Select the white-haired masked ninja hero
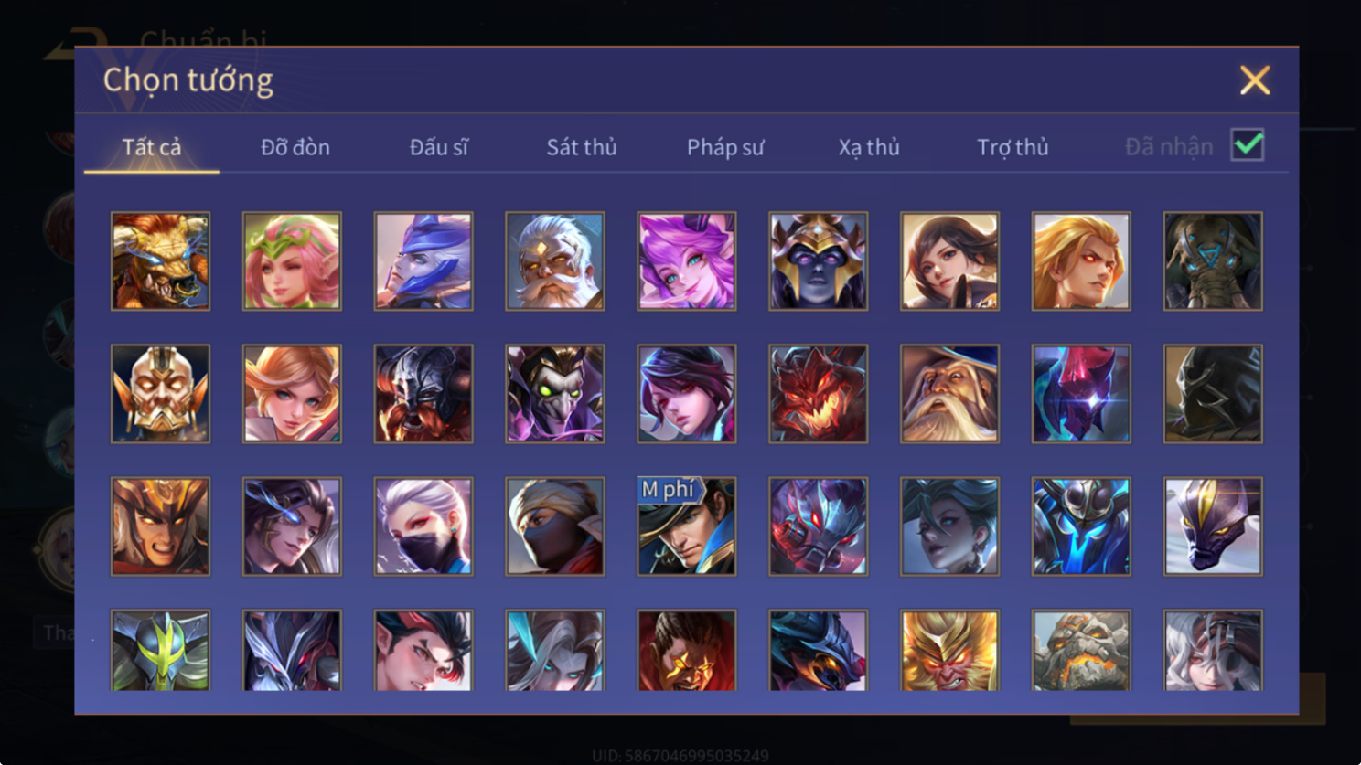This screenshot has height=765, width=1361. (423, 526)
